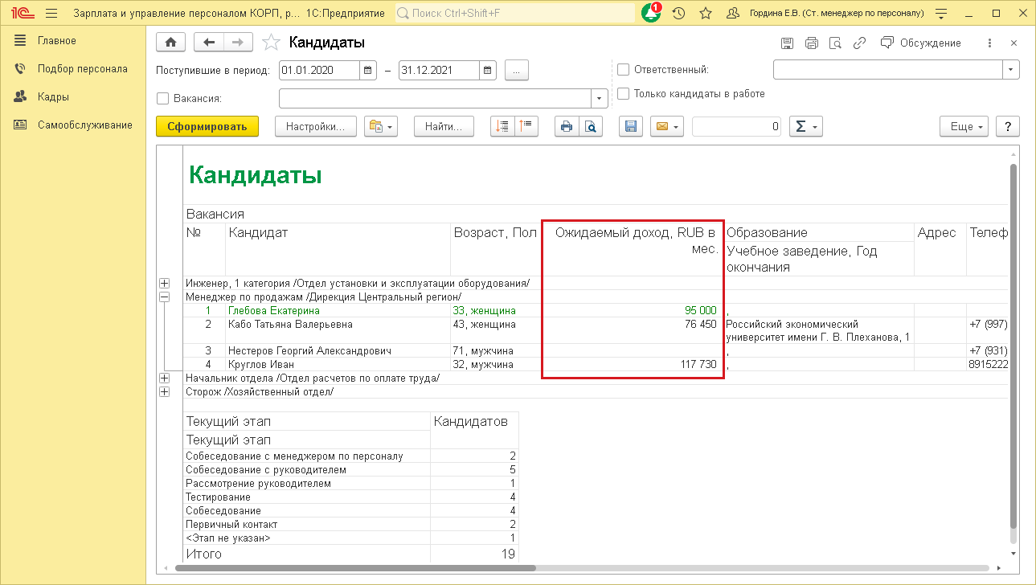This screenshot has height=585, width=1036.
Task: Open calendar for start date 01.01.2020
Action: (368, 70)
